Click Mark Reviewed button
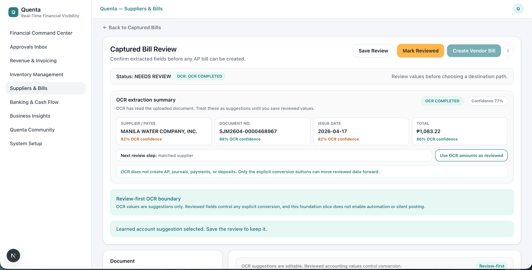This screenshot has height=270, width=532. click(420, 51)
